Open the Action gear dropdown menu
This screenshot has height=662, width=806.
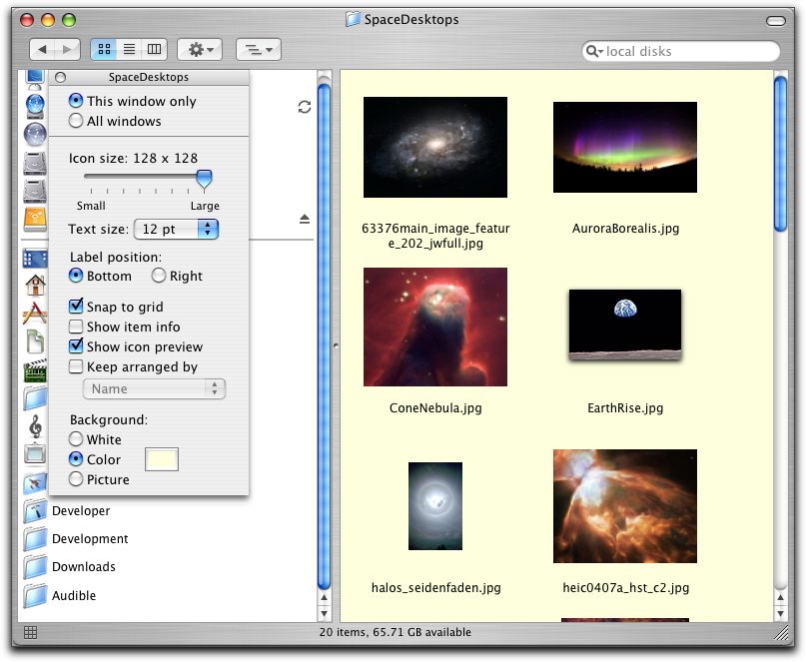(x=199, y=49)
